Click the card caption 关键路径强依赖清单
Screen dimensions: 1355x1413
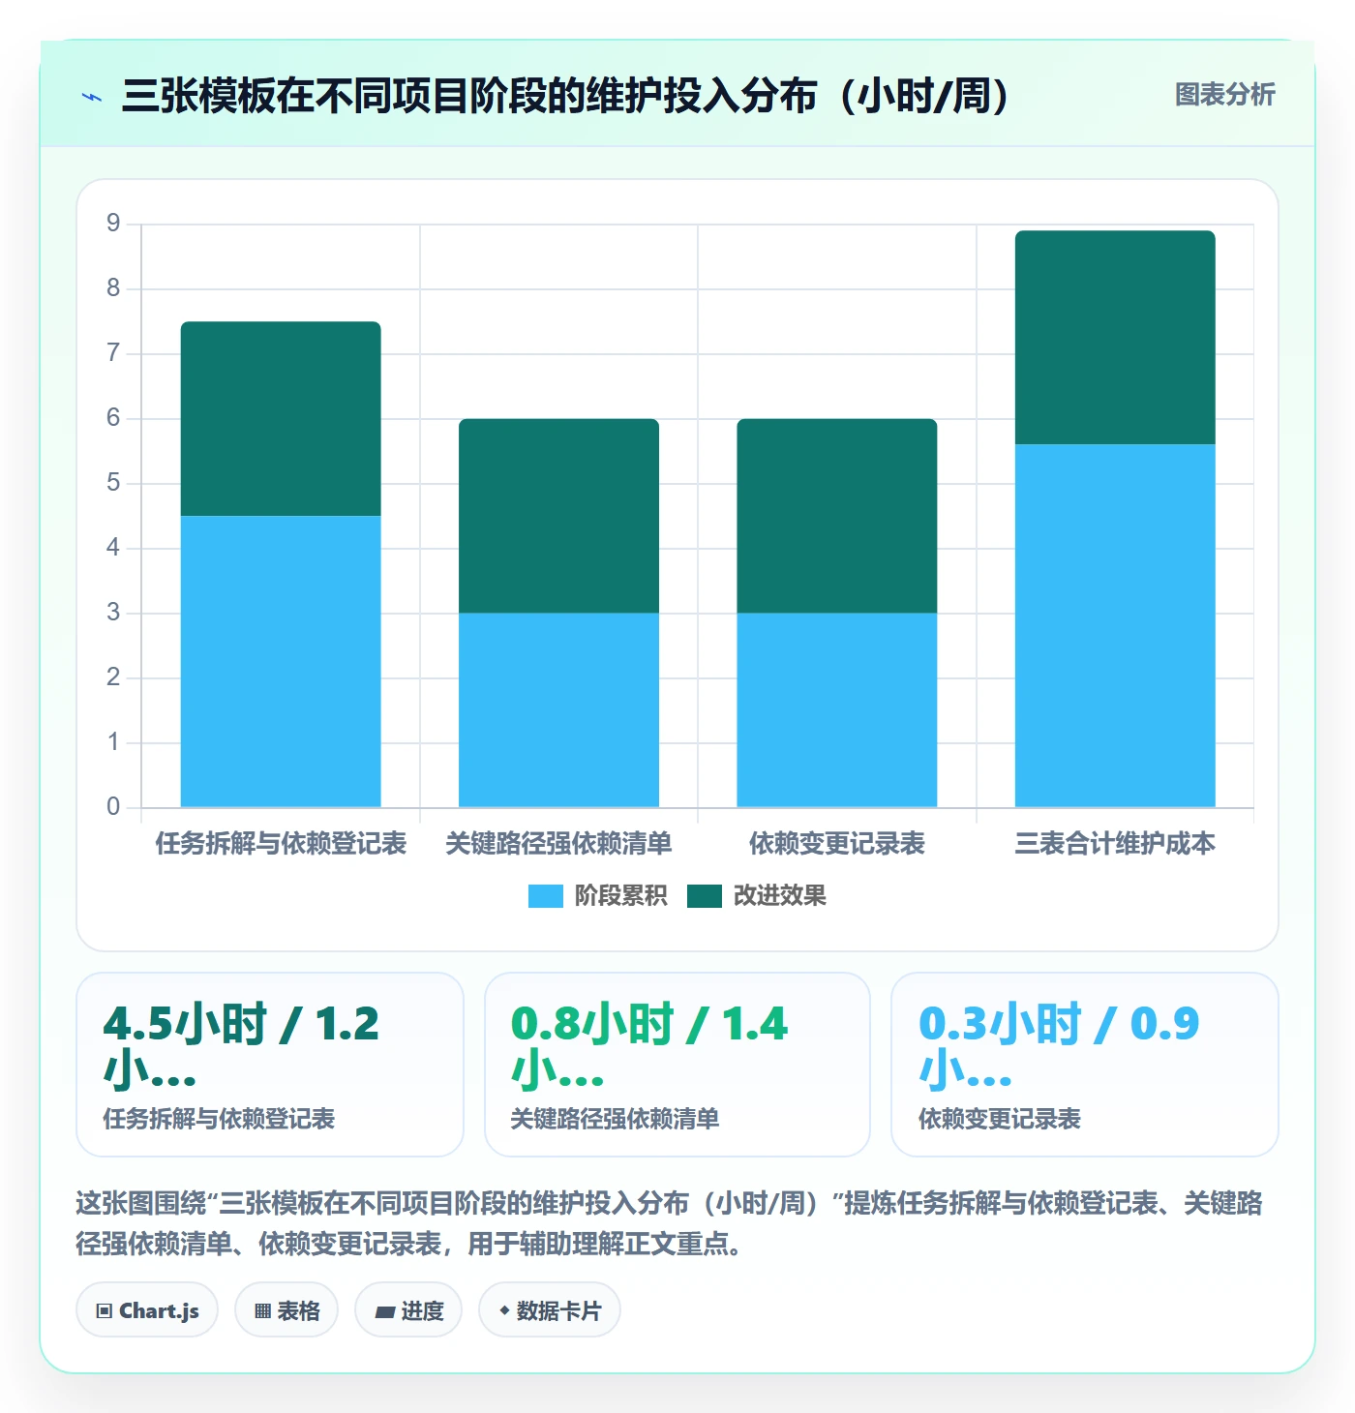click(615, 1119)
